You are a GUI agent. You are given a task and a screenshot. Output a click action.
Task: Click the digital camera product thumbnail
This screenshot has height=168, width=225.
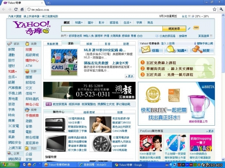pos(56,125)
